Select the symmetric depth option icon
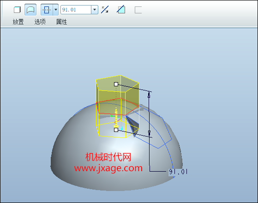This screenshot has height=203, width=258. click(47, 10)
